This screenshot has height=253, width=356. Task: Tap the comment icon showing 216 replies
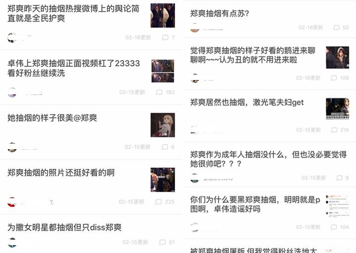click(334, 130)
